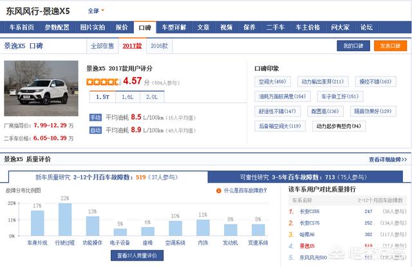Open the 车型详解 tab
This screenshot has height=267, width=412.
tap(174, 27)
